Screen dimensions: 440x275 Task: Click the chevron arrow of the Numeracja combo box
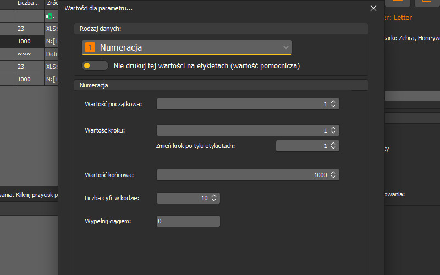(286, 48)
